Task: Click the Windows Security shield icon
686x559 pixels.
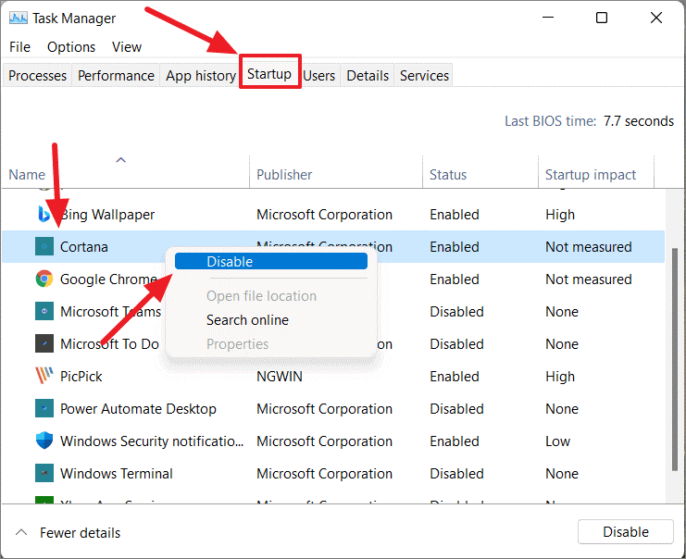Action: 44,441
